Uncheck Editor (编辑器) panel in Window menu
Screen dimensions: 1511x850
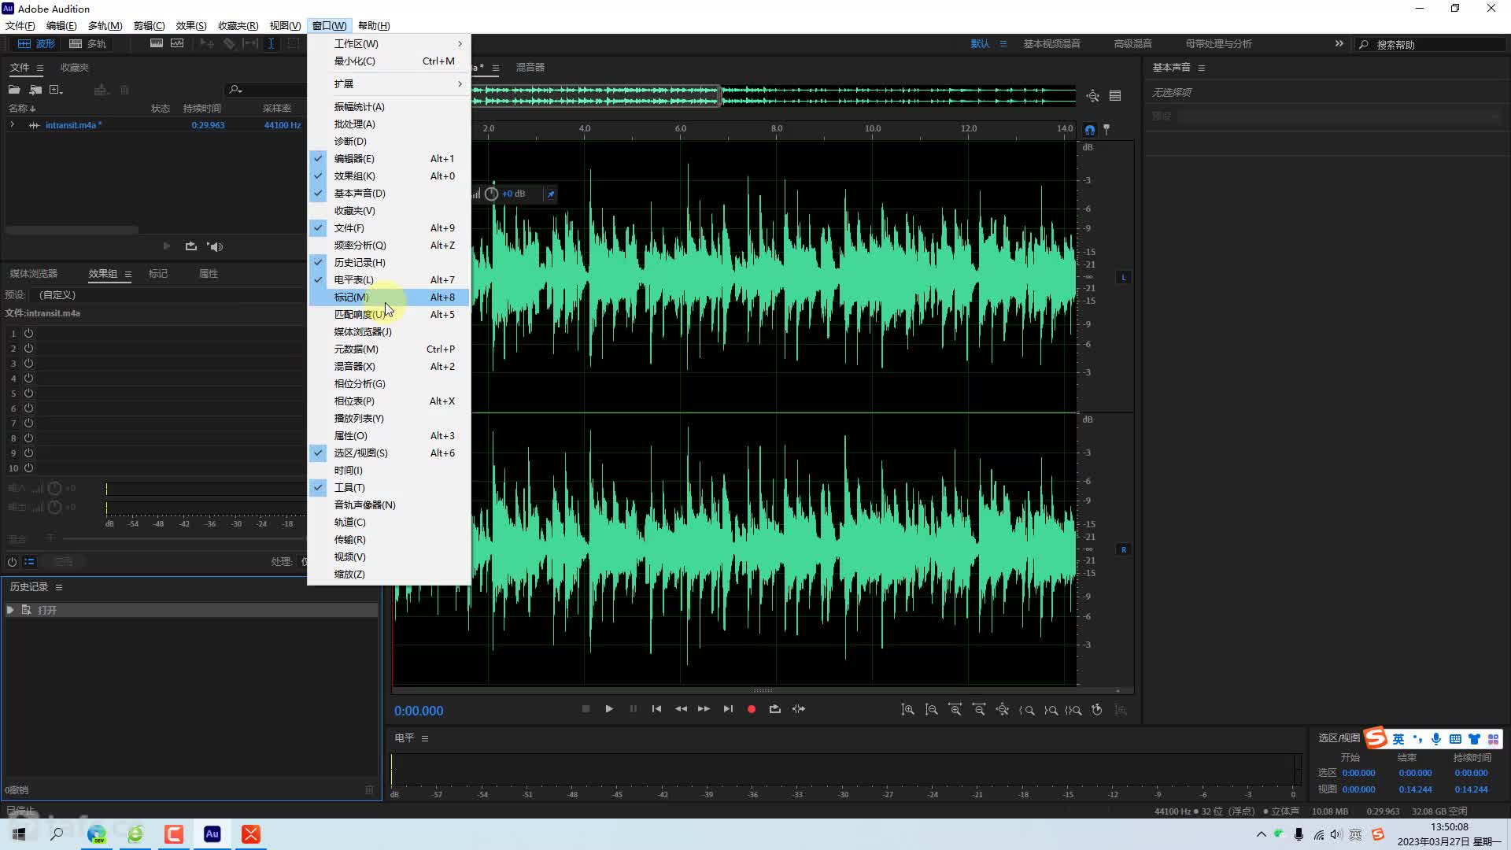[389, 159]
